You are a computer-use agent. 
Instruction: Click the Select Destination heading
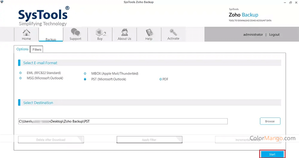point(38,103)
